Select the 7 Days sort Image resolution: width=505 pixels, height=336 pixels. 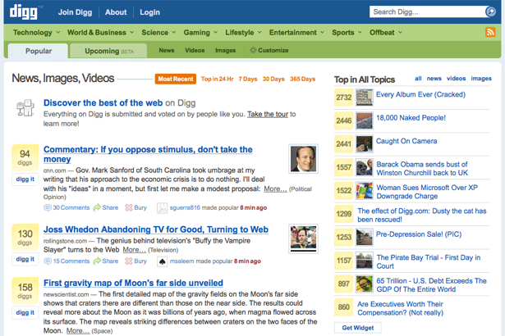coord(248,79)
